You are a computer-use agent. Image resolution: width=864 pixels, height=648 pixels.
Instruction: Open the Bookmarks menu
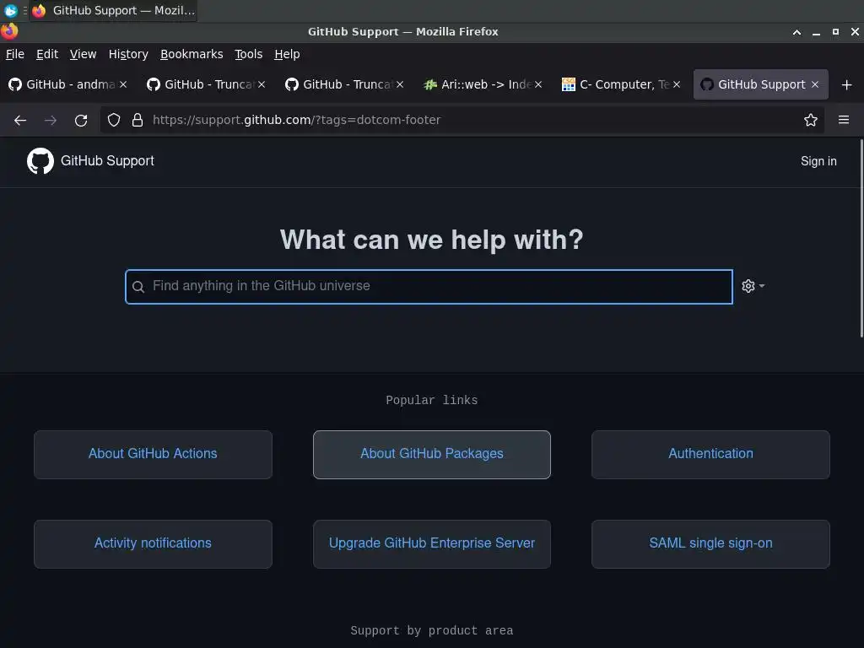point(192,54)
